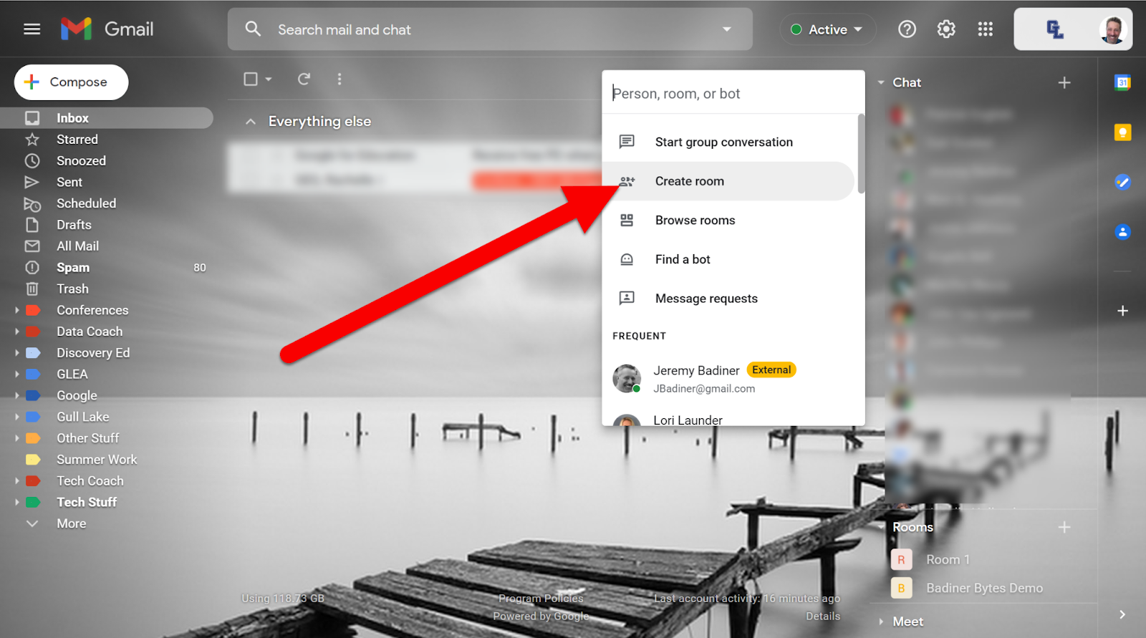The image size is (1146, 638).
Task: Click Get add-ons plus icon
Action: (x=1122, y=311)
